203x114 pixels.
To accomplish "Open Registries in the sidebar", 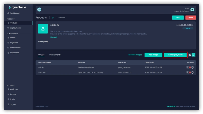I will point(13,42).
